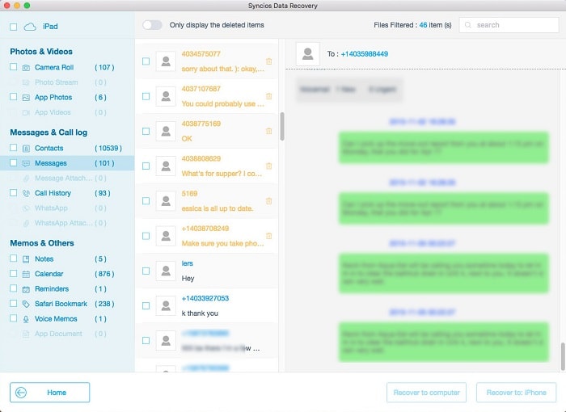Check the Calendar checkbox
The image size is (566, 412).
pos(14,274)
